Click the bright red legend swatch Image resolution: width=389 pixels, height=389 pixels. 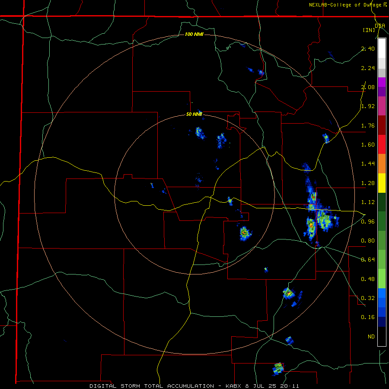382,144
